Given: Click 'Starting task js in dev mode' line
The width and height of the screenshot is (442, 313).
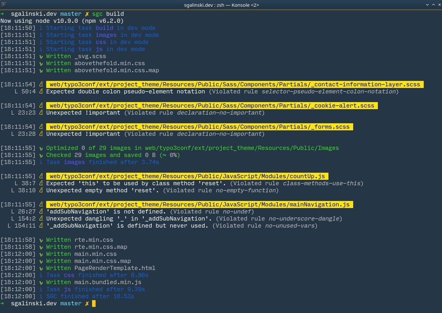Looking at the screenshot, I should [96, 49].
